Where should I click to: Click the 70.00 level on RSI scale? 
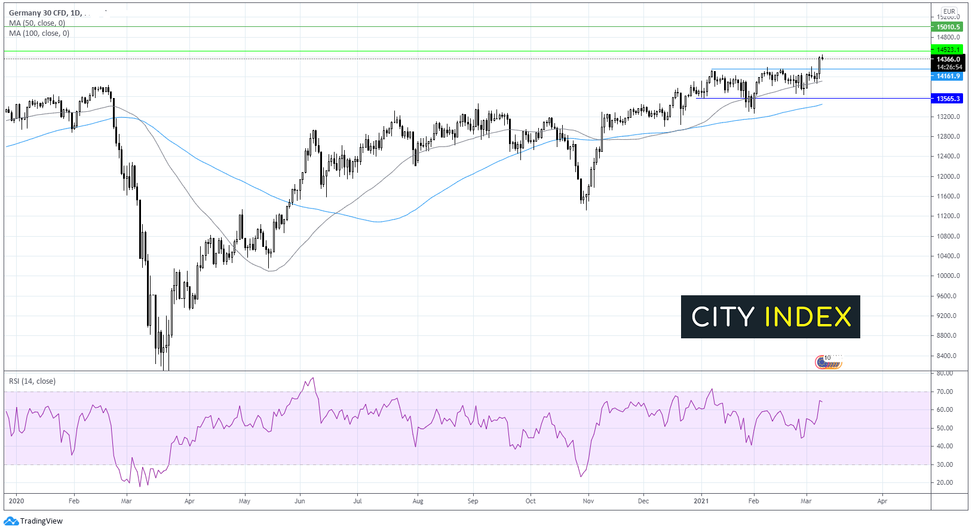coord(945,392)
